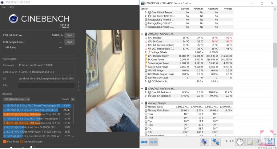Click the orange Your Score legend swatch
Screen dimensions: 277x149
(5, 142)
